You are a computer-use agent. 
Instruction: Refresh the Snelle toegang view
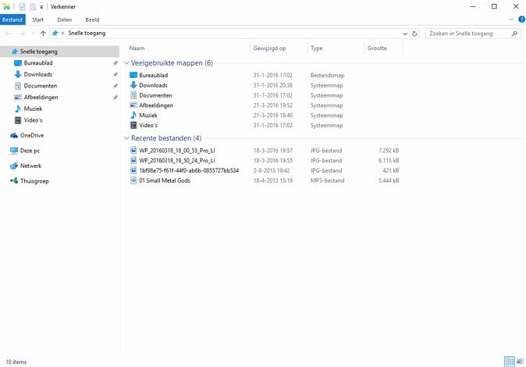pos(414,34)
